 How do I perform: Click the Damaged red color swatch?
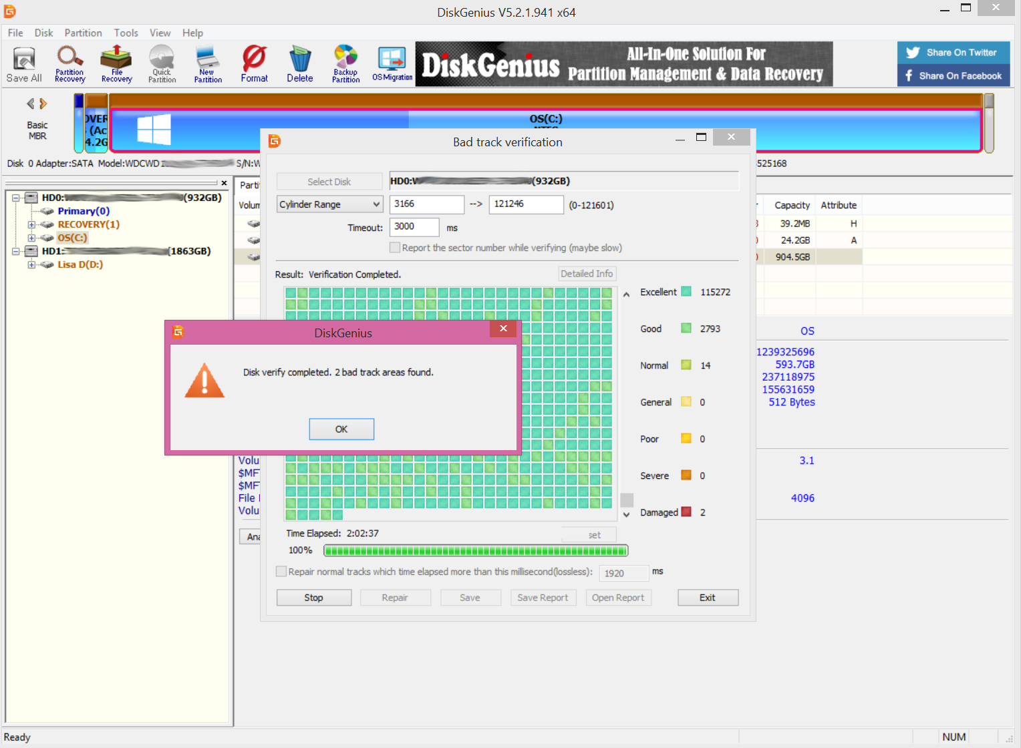686,512
